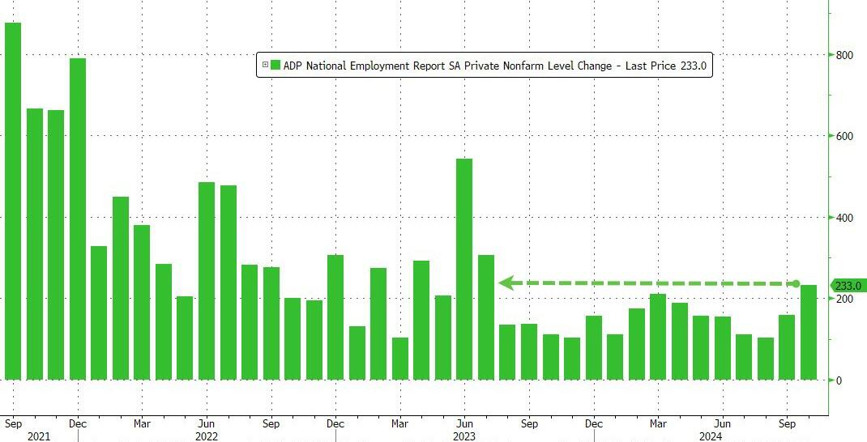Click the 600 label on y-axis
This screenshot has width=867, height=442.
(x=845, y=136)
